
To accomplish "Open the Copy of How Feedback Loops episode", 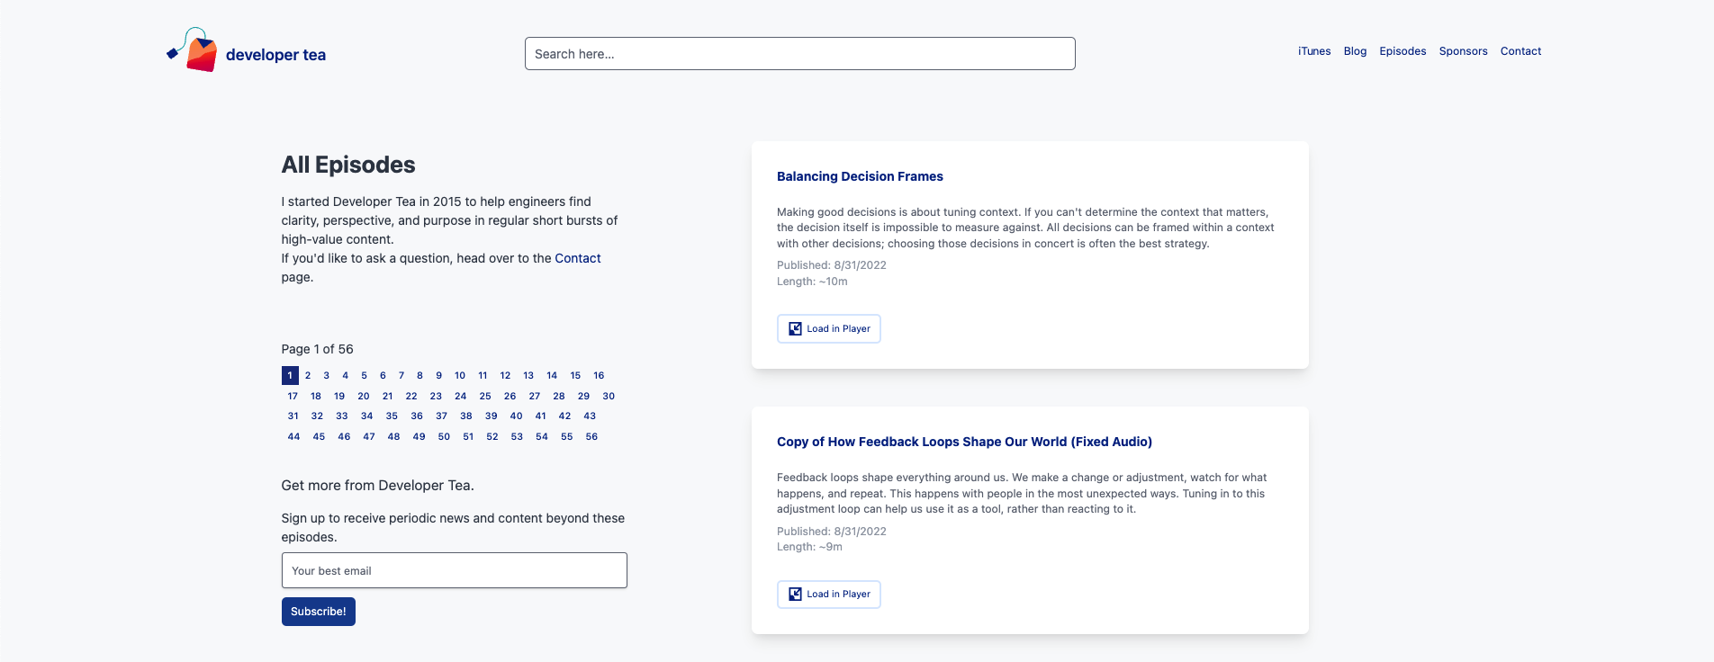I will 964,442.
